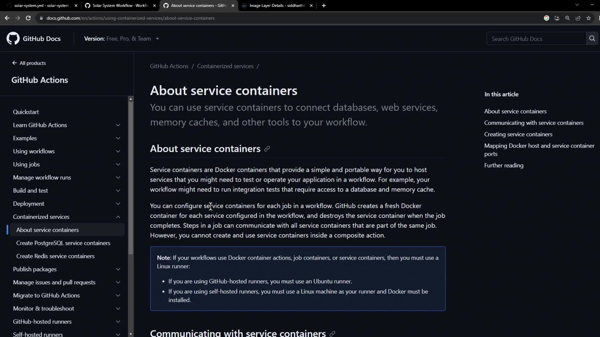Image resolution: width=600 pixels, height=337 pixels.
Task: Expand the Using workflows sidebar section
Action: 118,151
